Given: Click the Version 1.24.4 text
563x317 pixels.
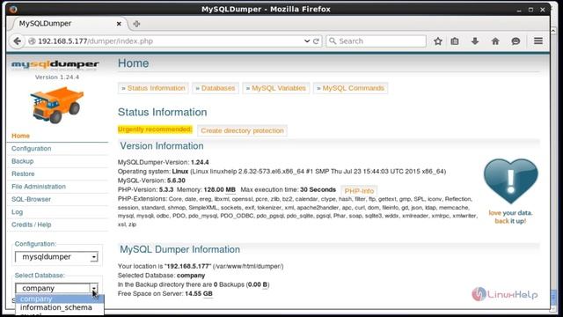Looking at the screenshot, I should (x=57, y=77).
